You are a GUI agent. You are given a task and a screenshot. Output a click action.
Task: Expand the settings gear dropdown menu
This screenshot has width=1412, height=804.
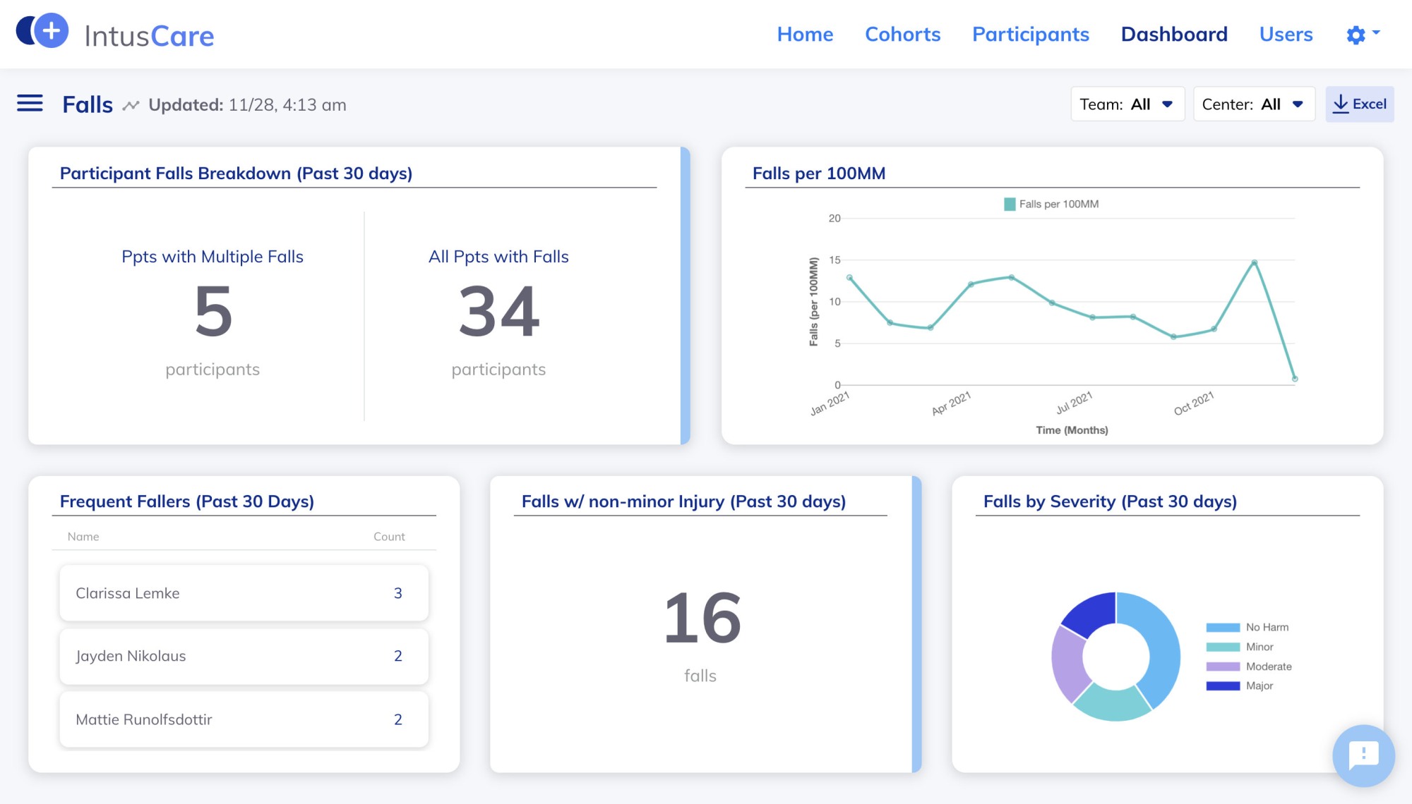(1362, 34)
